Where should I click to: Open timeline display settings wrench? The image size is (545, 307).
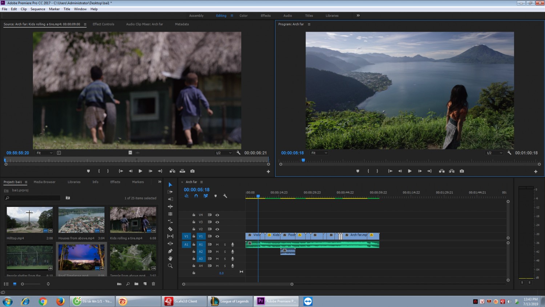point(225,196)
